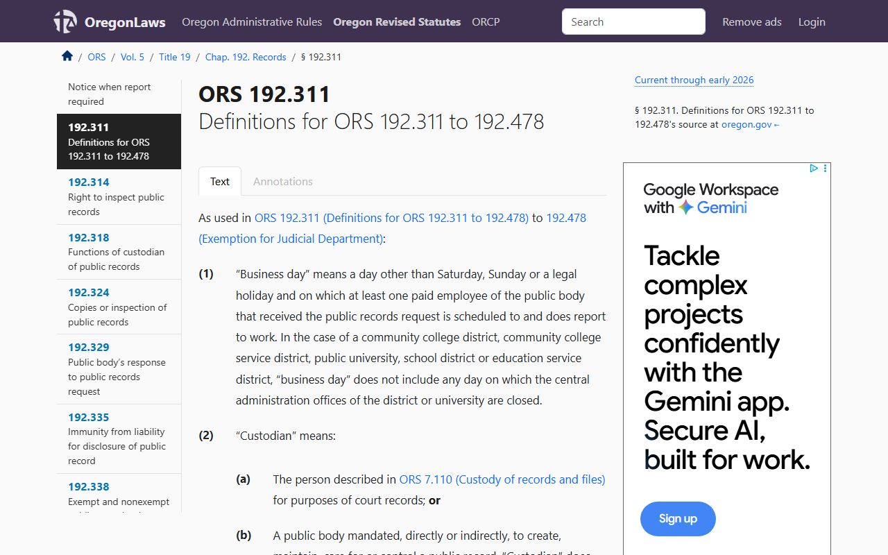Click the § 192.311 breadcrumb text
The image size is (888, 555).
[x=321, y=57]
